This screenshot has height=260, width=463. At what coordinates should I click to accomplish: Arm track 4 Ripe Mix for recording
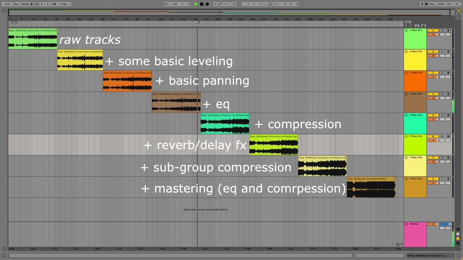[448, 94]
